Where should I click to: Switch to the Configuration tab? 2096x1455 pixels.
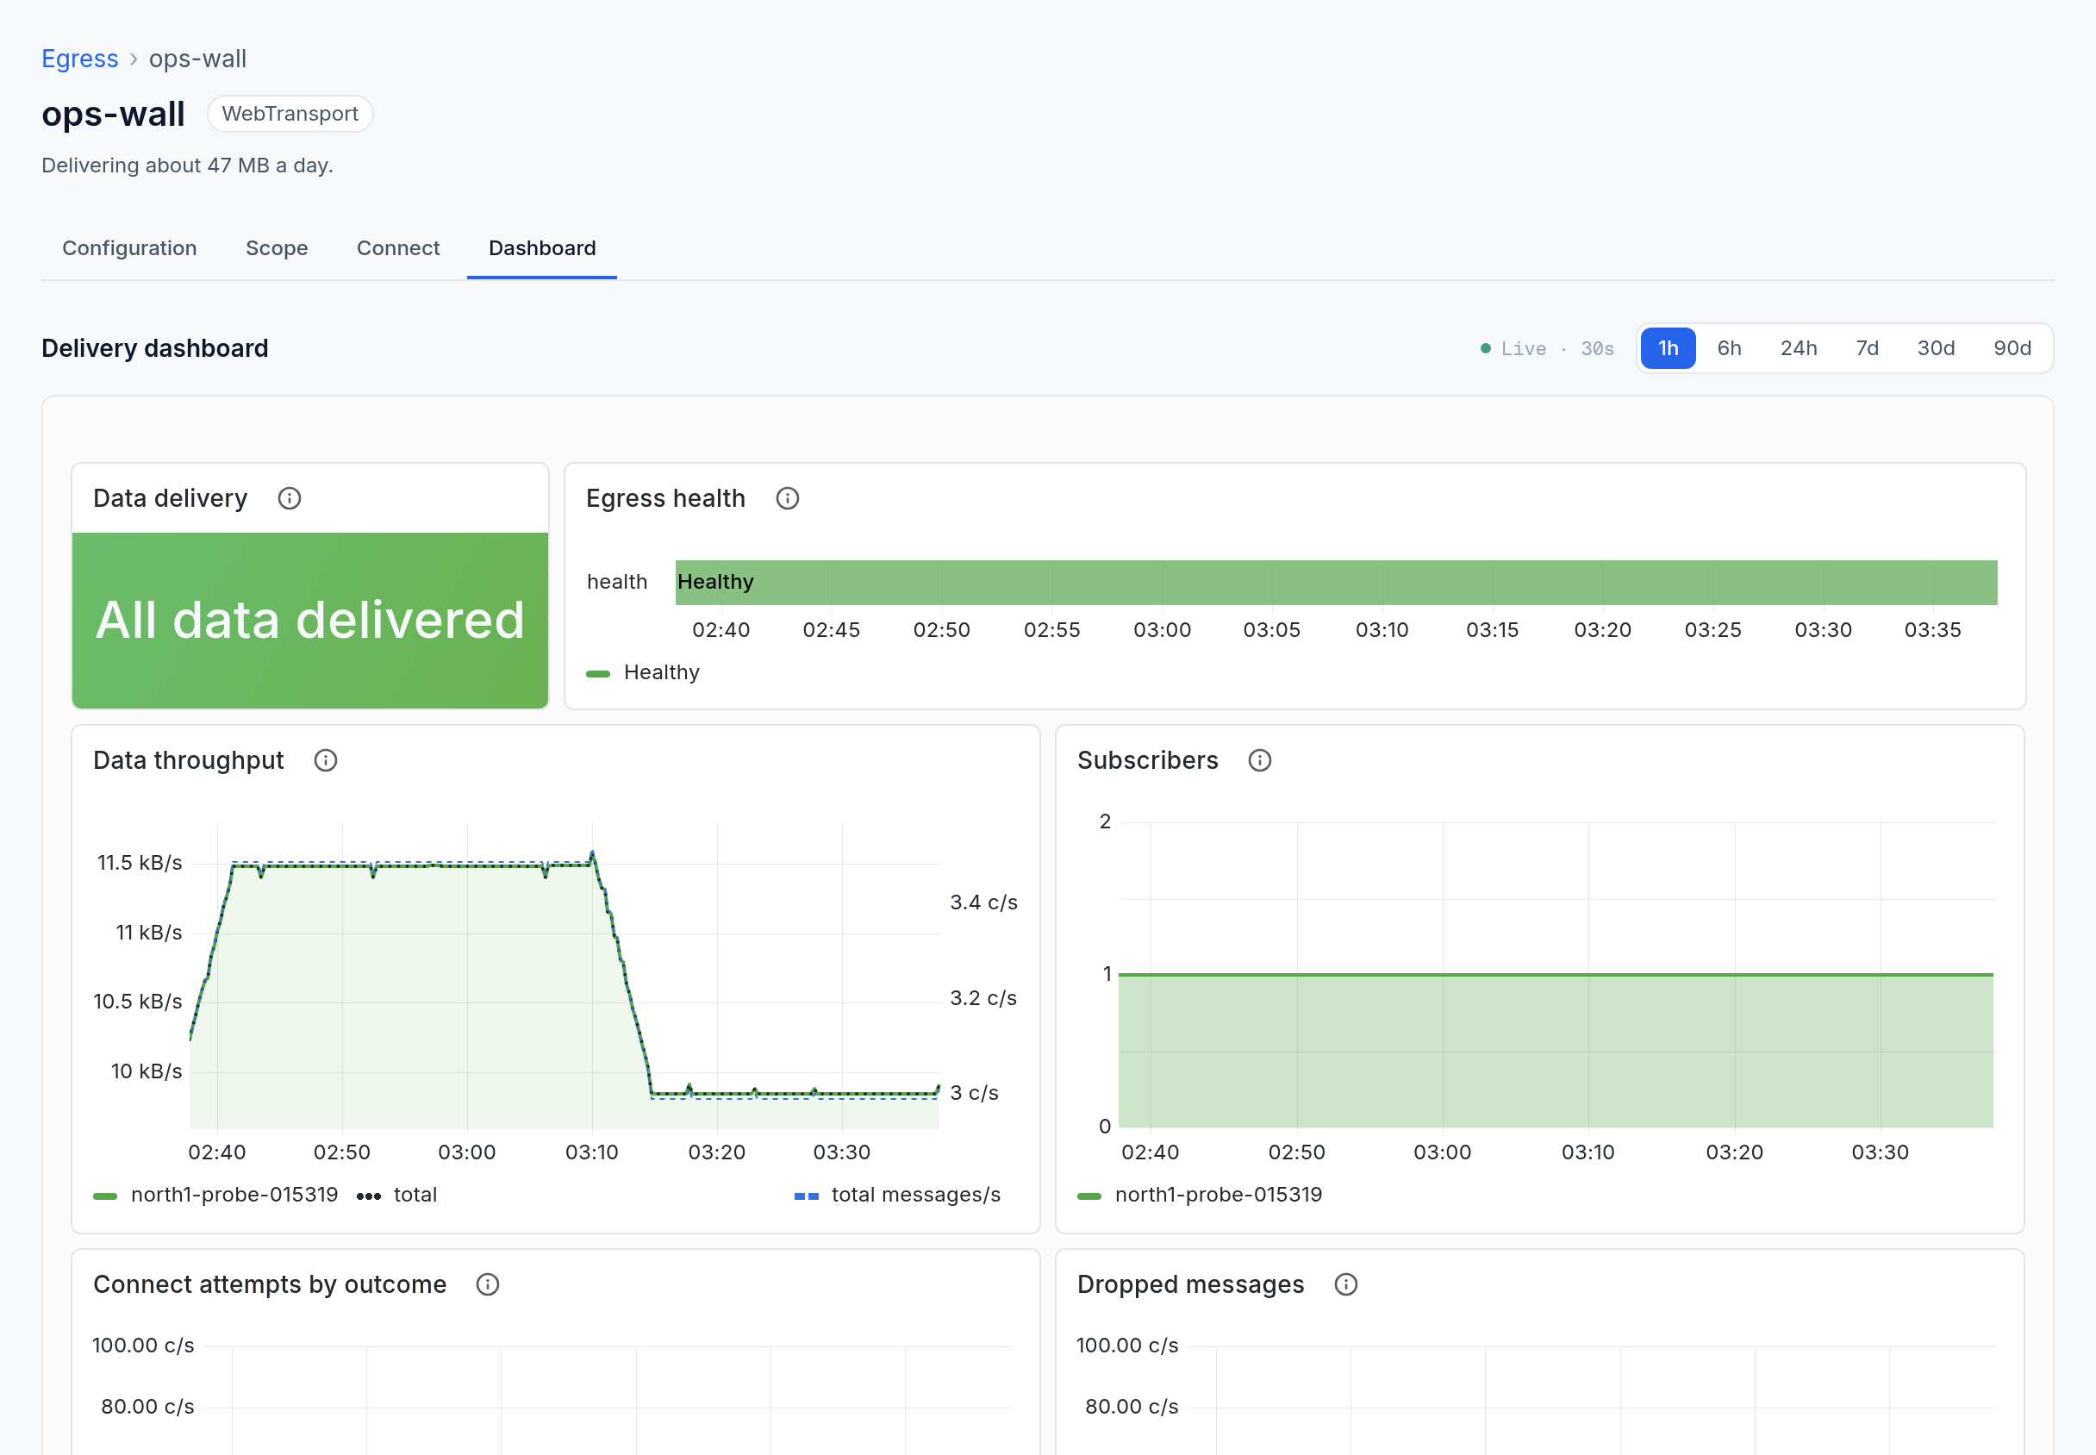tap(129, 248)
